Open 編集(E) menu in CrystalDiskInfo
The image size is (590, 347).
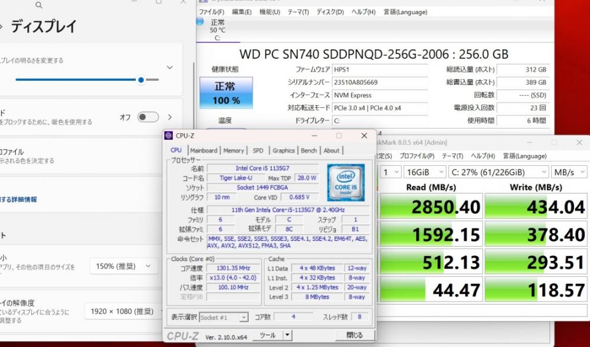(x=241, y=12)
